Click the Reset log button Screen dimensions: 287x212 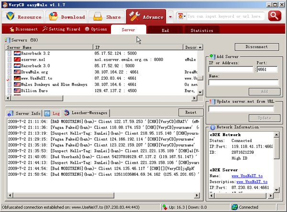point(191,112)
